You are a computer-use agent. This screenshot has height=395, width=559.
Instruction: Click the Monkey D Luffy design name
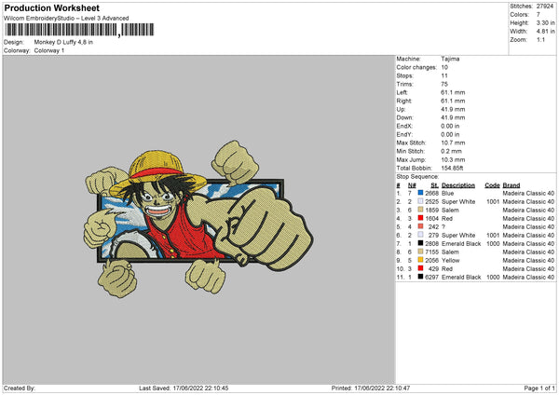[x=65, y=42]
